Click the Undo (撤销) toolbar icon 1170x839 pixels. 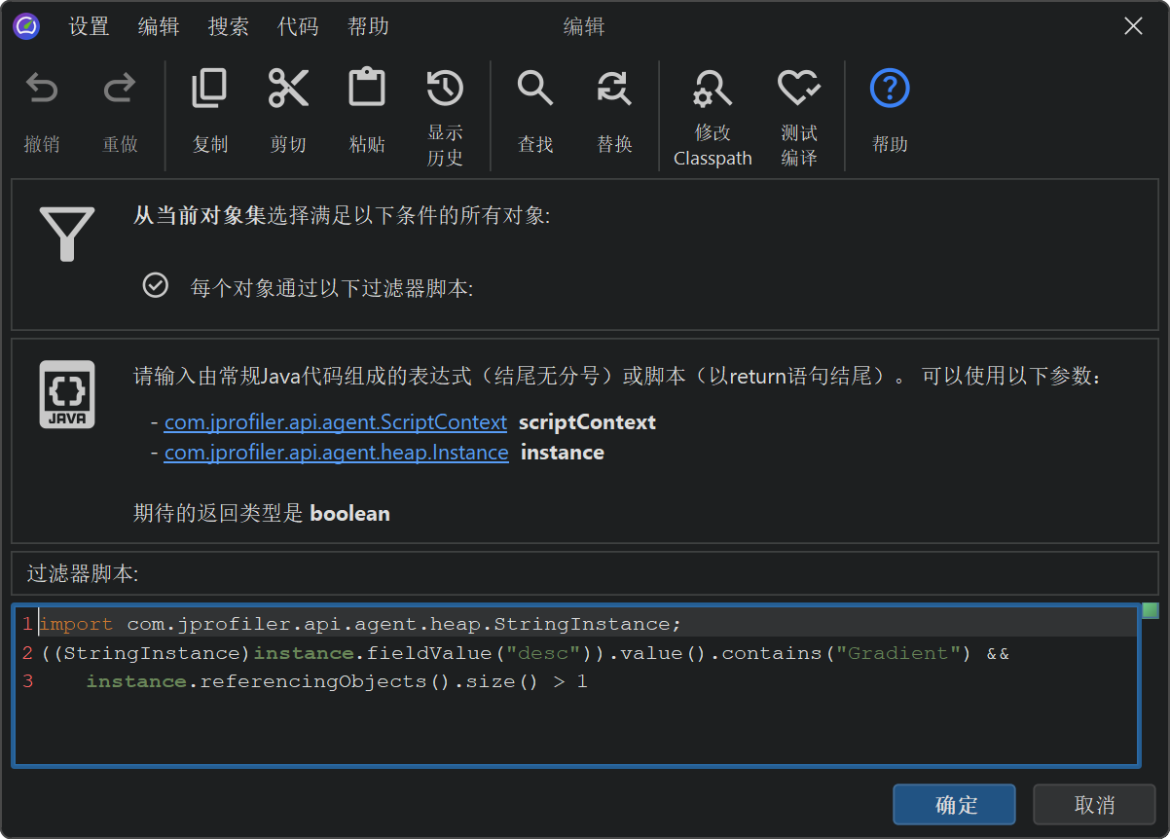(42, 91)
